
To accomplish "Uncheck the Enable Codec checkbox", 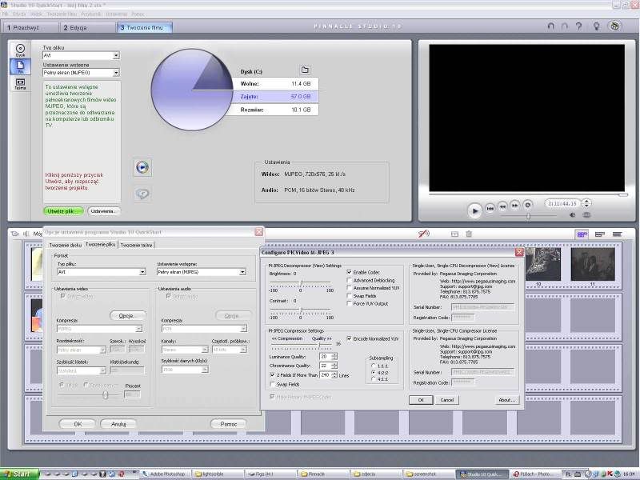I will 349,272.
